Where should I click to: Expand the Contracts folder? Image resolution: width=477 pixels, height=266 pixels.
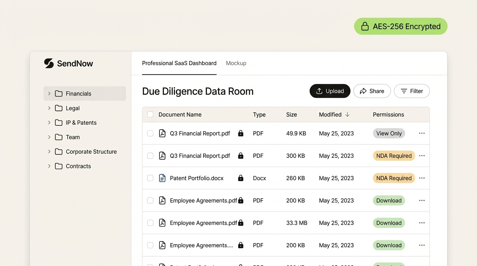49,166
